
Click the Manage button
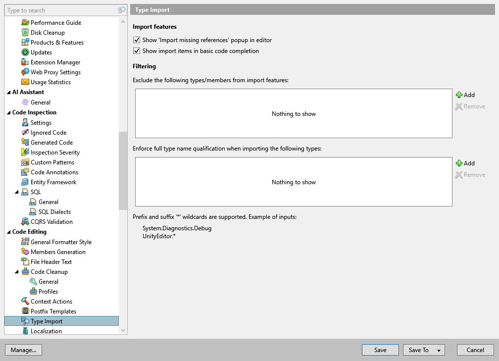pyautogui.click(x=23, y=350)
